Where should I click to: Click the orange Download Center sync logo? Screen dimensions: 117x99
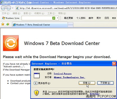[x=11, y=43]
